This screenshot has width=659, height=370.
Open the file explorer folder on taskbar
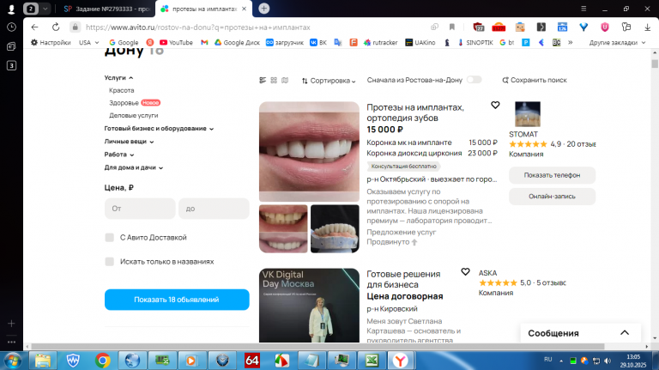click(43, 361)
